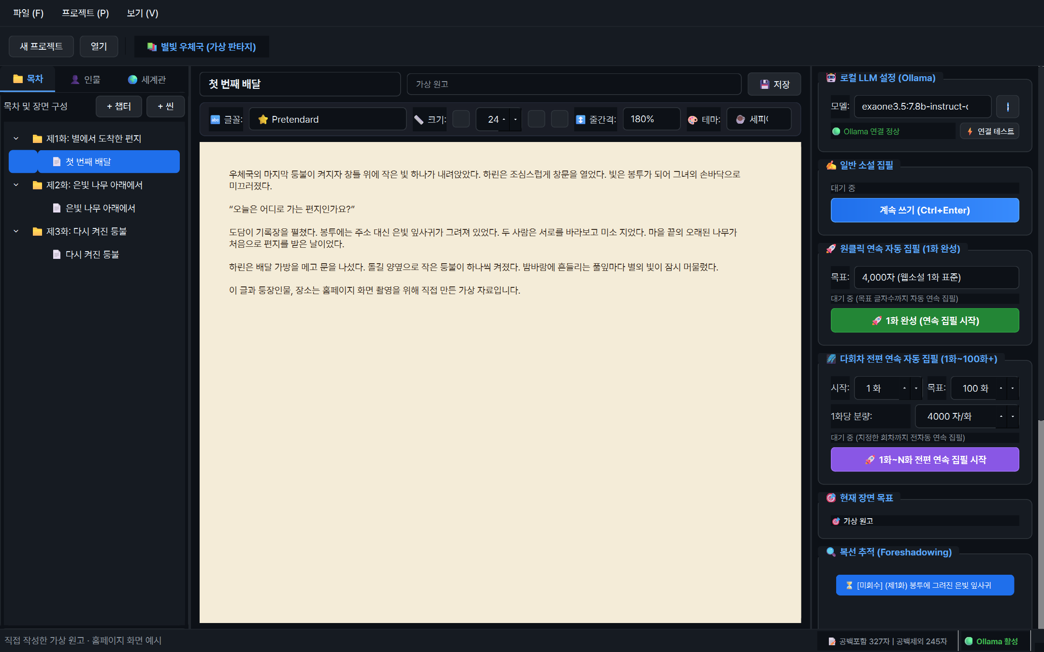Screen dimensions: 1044x652
Task: Decrease the 100 화 target episode stepper
Action: (x=1013, y=388)
